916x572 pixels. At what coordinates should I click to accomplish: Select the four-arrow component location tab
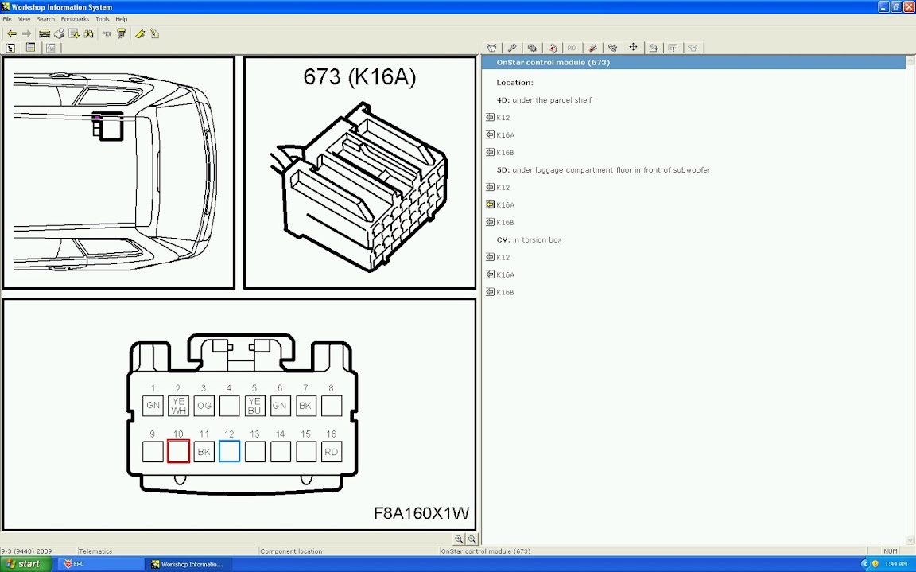[633, 47]
